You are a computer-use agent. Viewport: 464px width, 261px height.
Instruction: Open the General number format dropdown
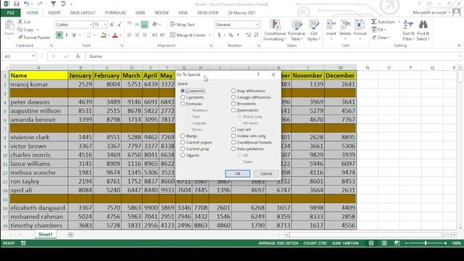[x=257, y=25]
